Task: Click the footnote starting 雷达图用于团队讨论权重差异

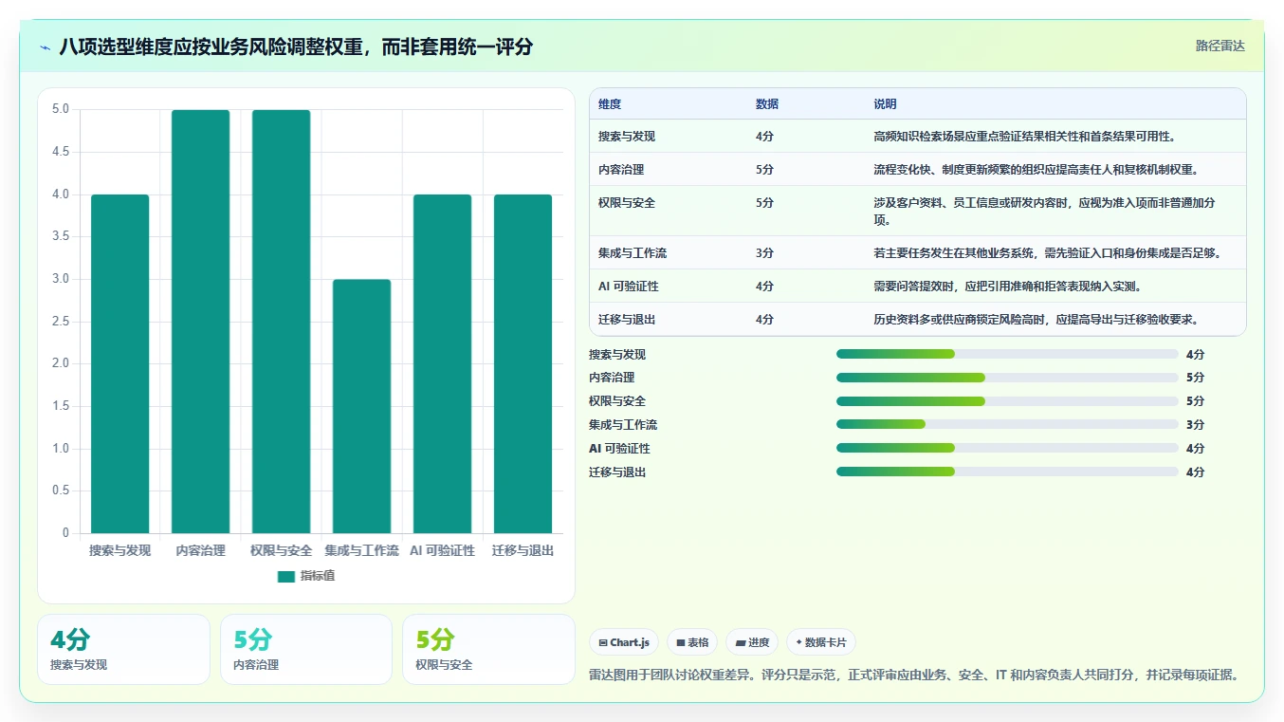Action: click(913, 676)
